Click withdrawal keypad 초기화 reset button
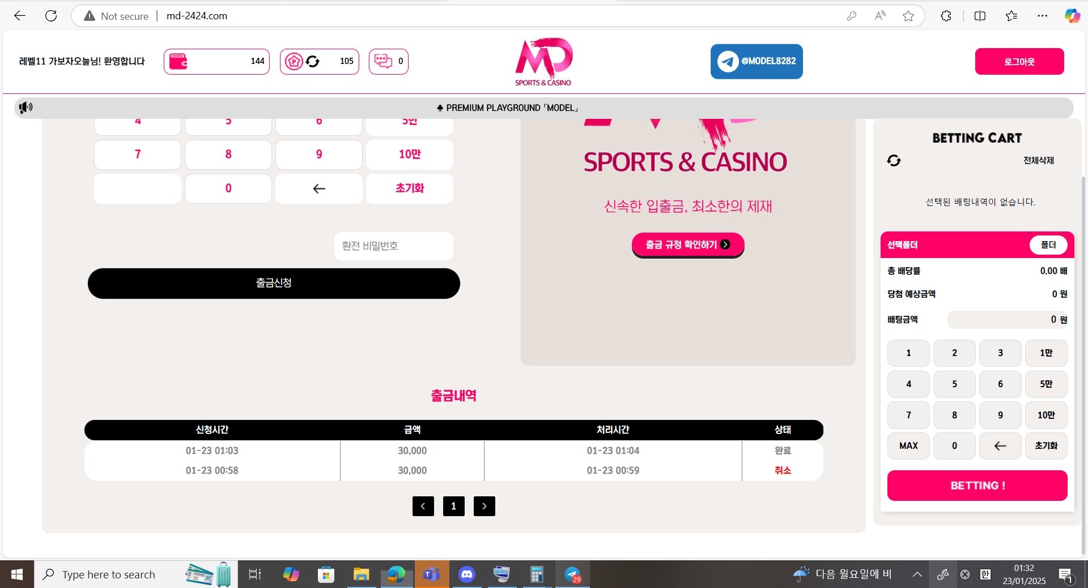 click(x=410, y=188)
